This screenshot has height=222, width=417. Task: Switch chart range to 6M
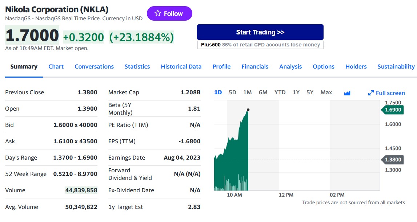click(263, 92)
